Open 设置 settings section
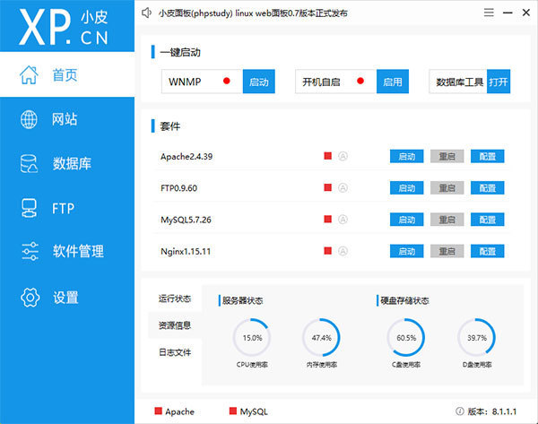The height and width of the screenshot is (424, 538). click(67, 297)
